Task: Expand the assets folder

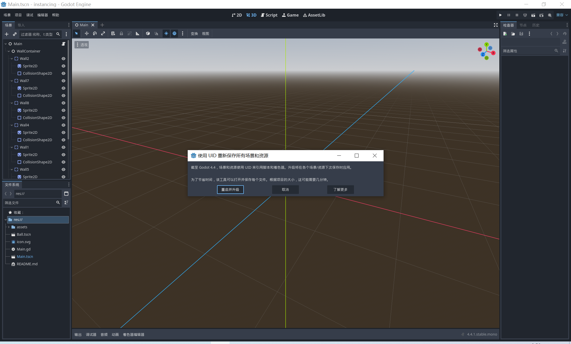Action: (x=9, y=227)
